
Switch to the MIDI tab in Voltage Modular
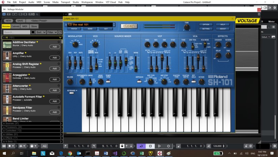[x=25, y=26]
